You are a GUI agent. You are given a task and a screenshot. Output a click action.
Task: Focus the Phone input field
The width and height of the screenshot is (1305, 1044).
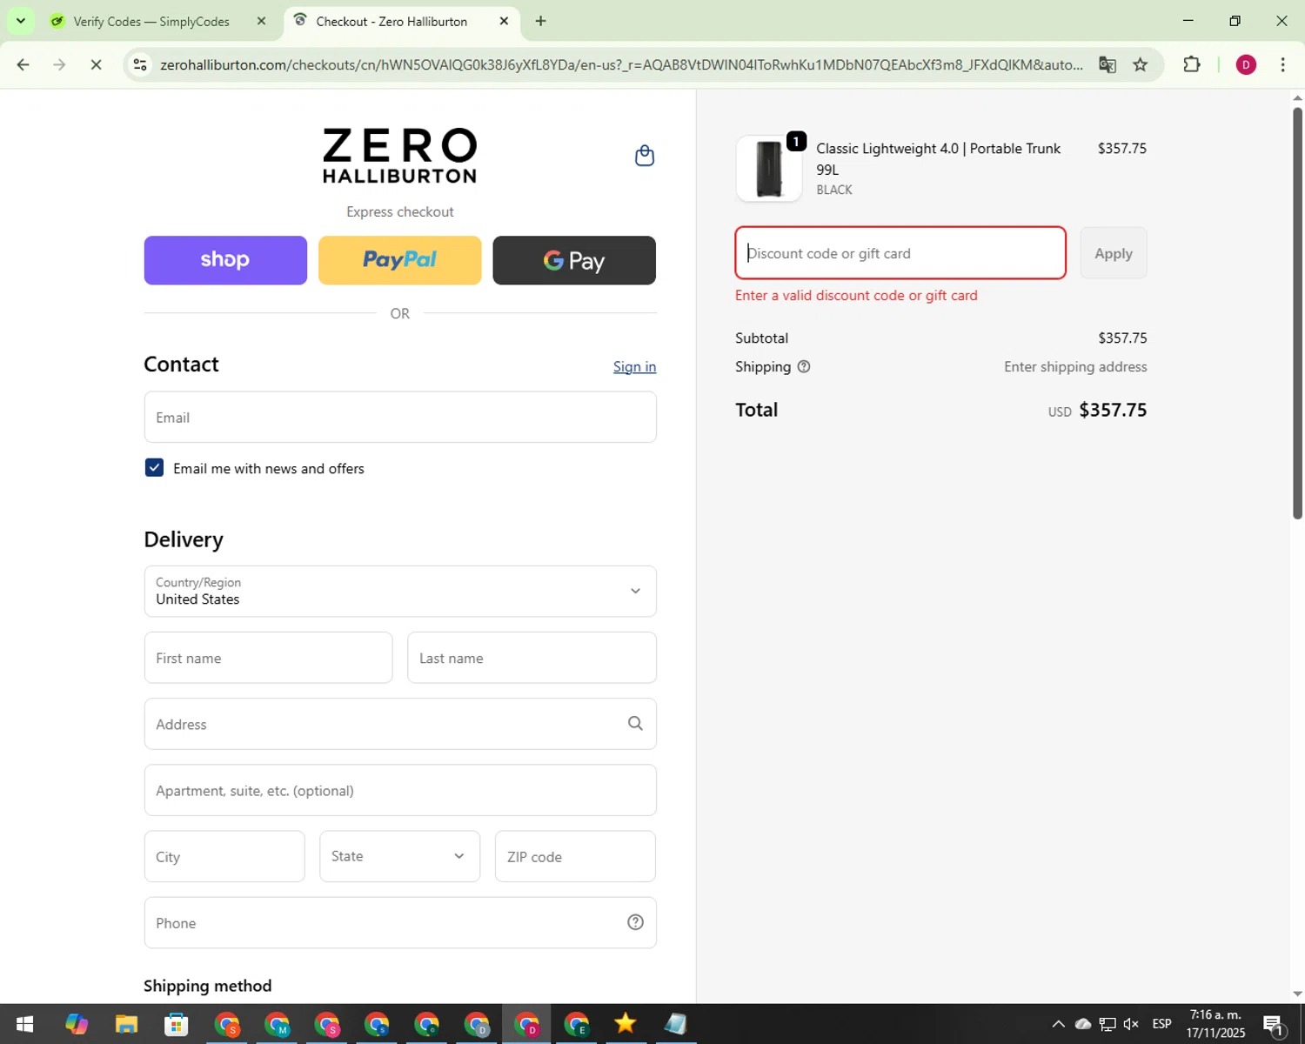pyautogui.click(x=400, y=922)
